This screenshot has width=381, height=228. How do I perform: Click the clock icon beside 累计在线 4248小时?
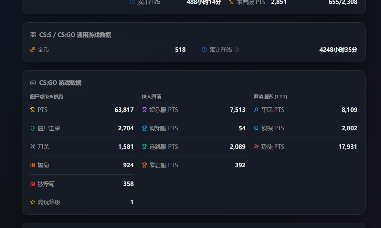pyautogui.click(x=204, y=49)
